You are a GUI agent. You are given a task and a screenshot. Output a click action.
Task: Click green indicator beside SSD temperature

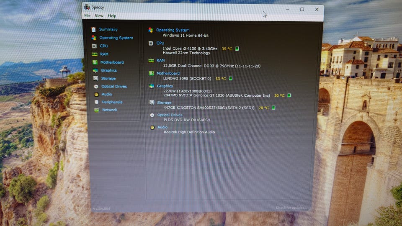click(x=273, y=108)
